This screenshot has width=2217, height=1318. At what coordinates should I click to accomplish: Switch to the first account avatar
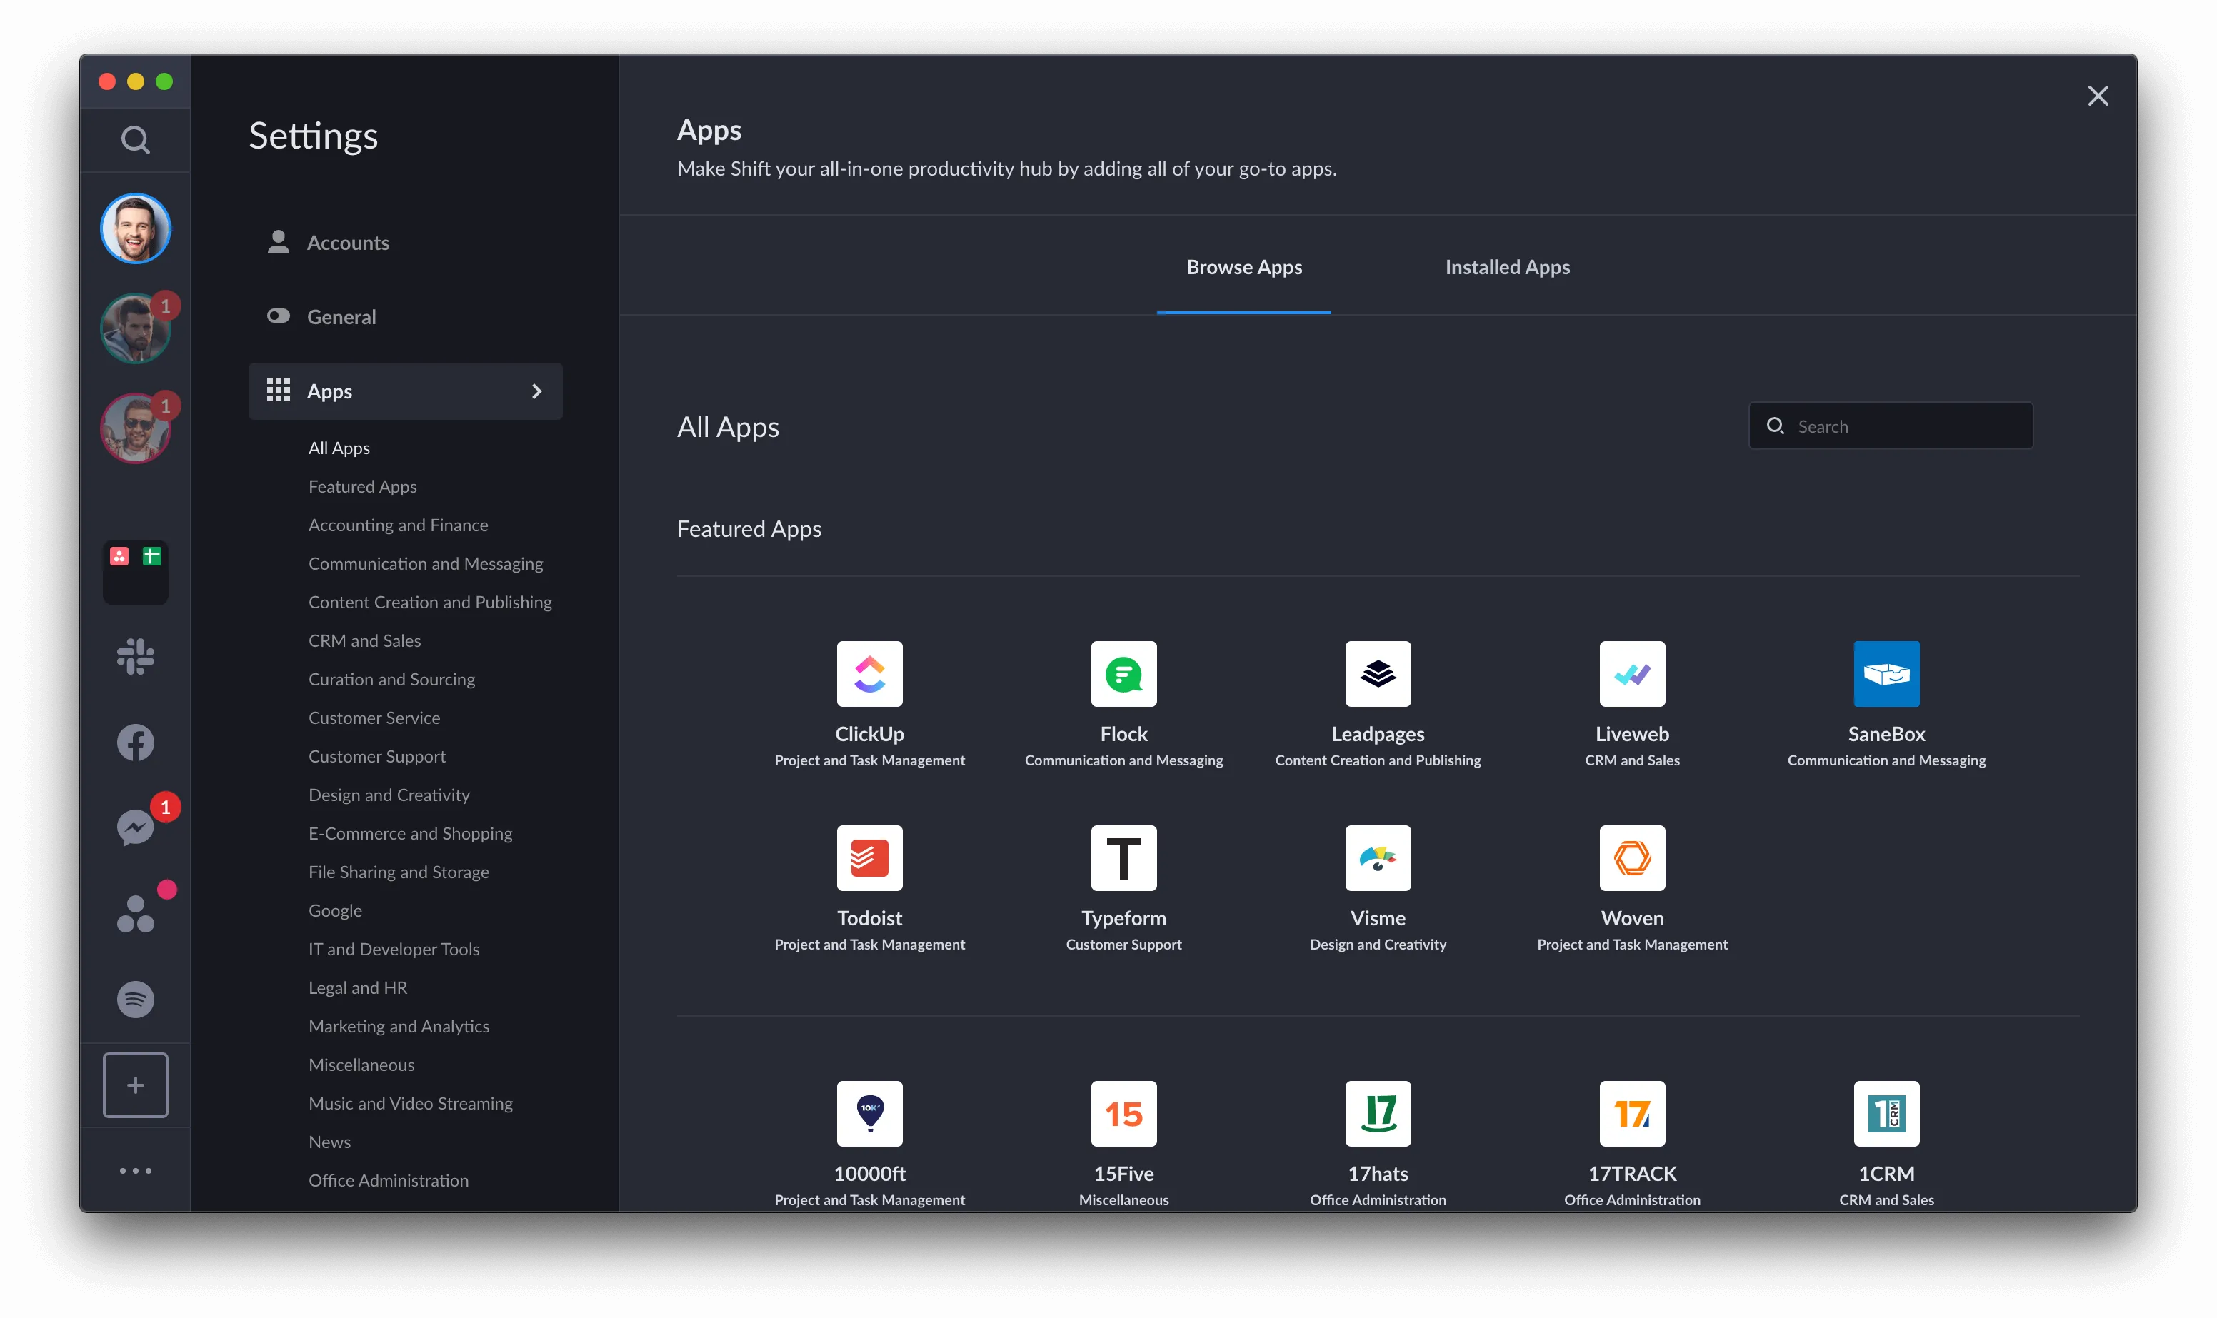(x=135, y=228)
